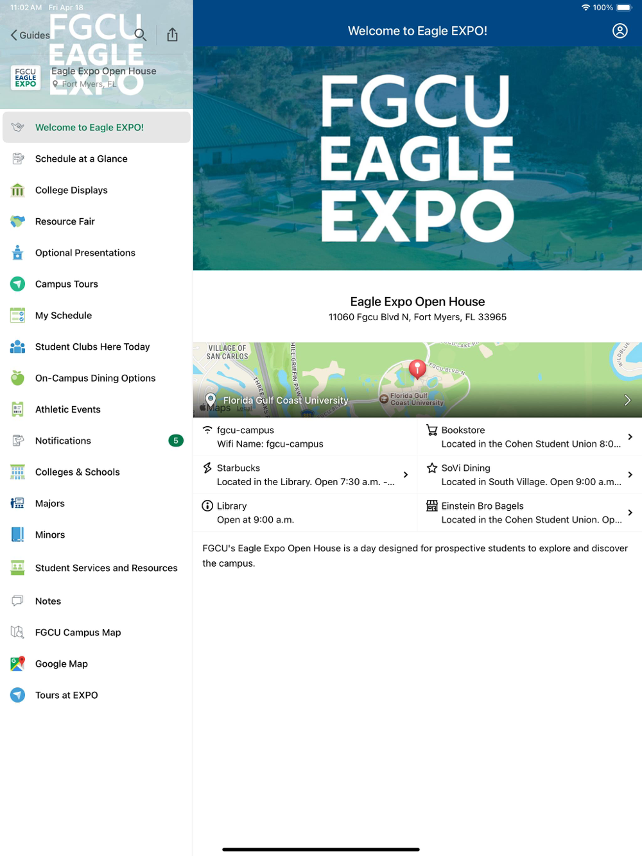Click the On-Campus Dining apple icon
Screen dimensions: 642x856
click(x=18, y=378)
